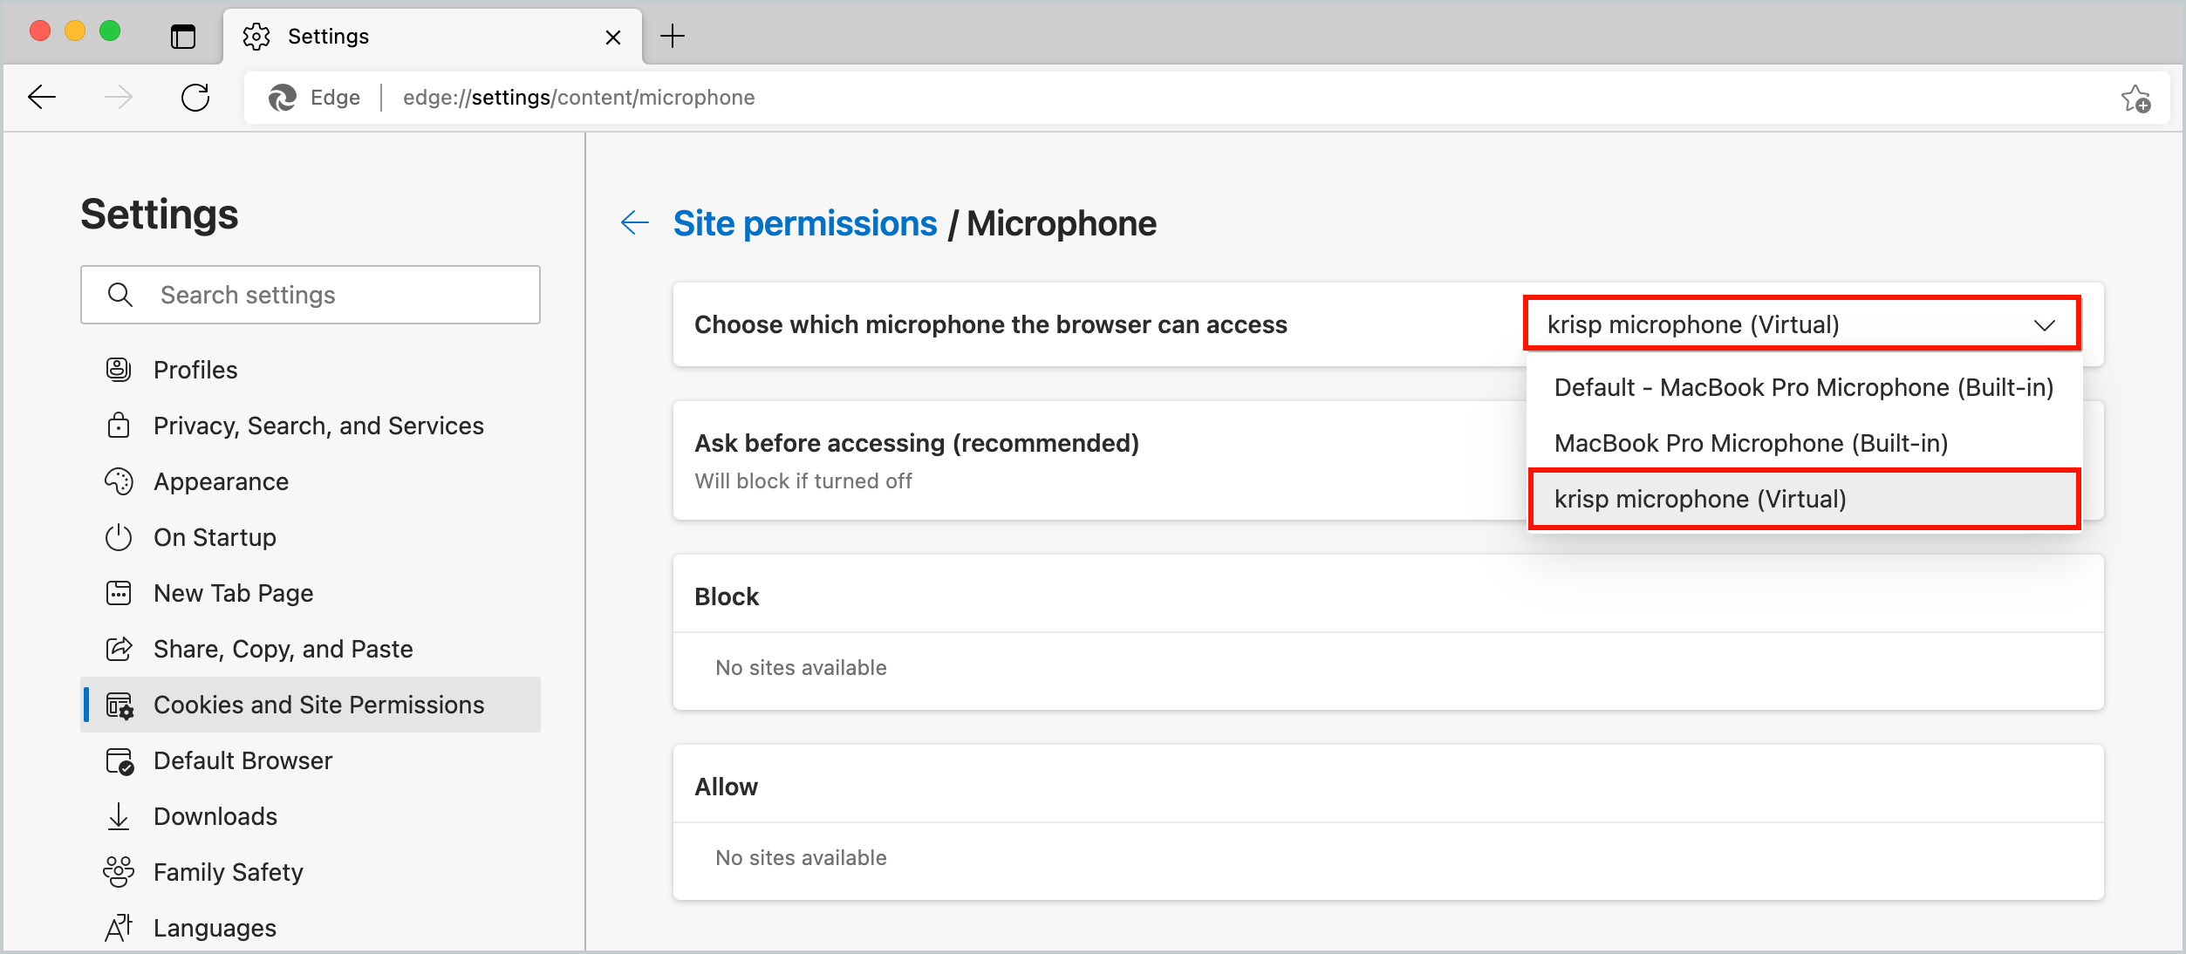Viewport: 2186px width, 954px height.
Task: Reload the page with refresh icon
Action: tap(195, 97)
